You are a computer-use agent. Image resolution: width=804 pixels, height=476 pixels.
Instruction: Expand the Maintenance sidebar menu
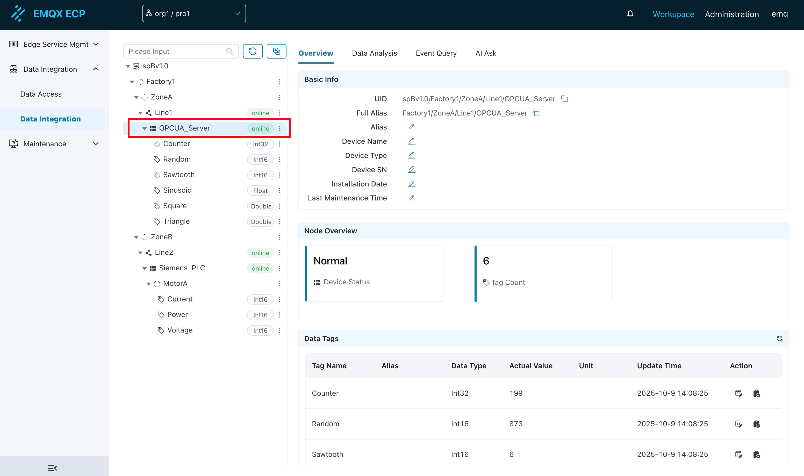point(54,144)
